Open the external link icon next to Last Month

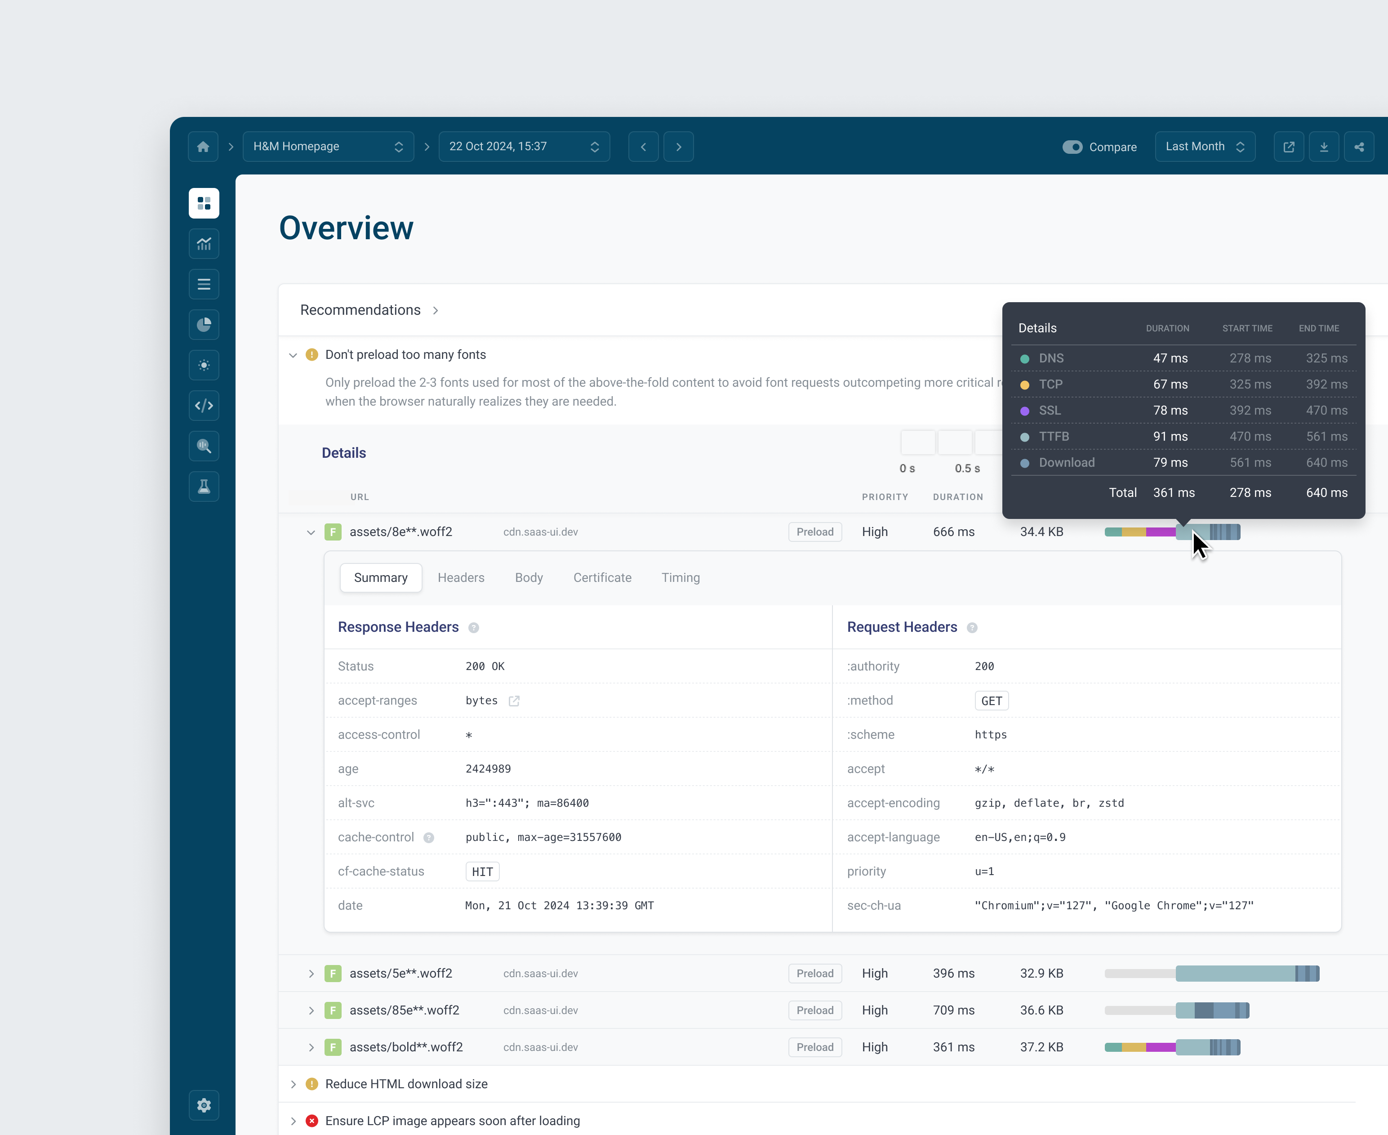tap(1289, 147)
